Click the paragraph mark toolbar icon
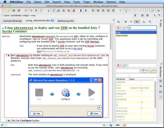Viewport: 164px width, 128px height. click(120, 11)
